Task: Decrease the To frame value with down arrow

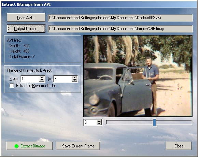Action: (x=74, y=80)
